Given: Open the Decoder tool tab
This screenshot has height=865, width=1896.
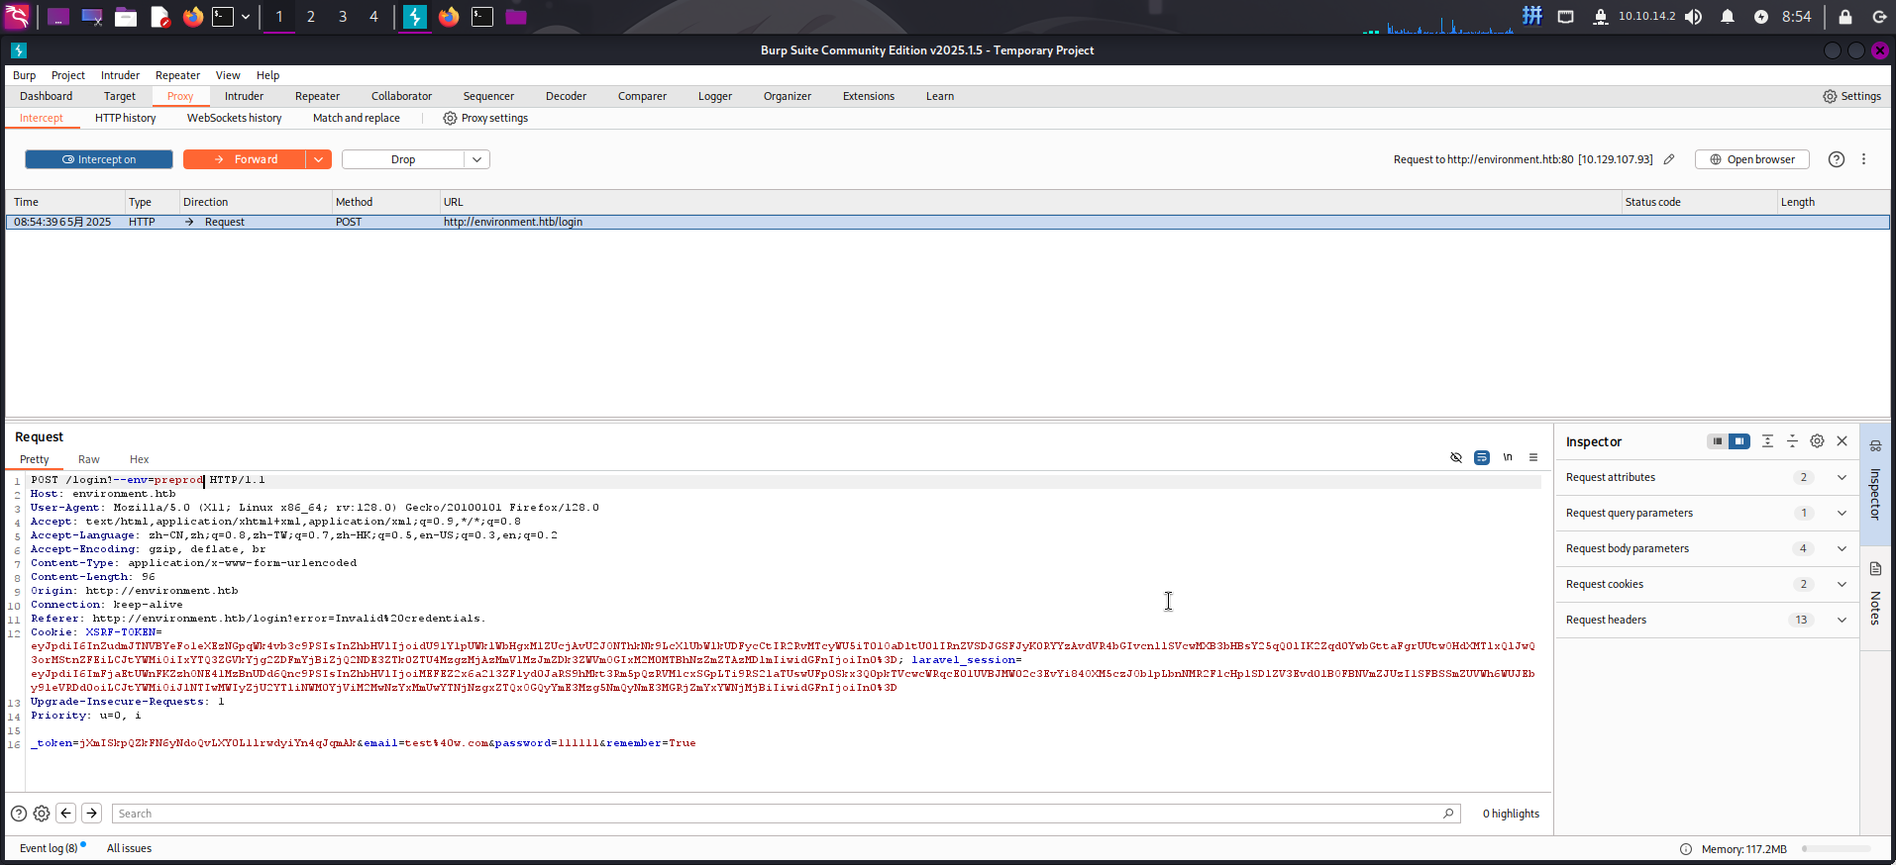Looking at the screenshot, I should tap(566, 96).
